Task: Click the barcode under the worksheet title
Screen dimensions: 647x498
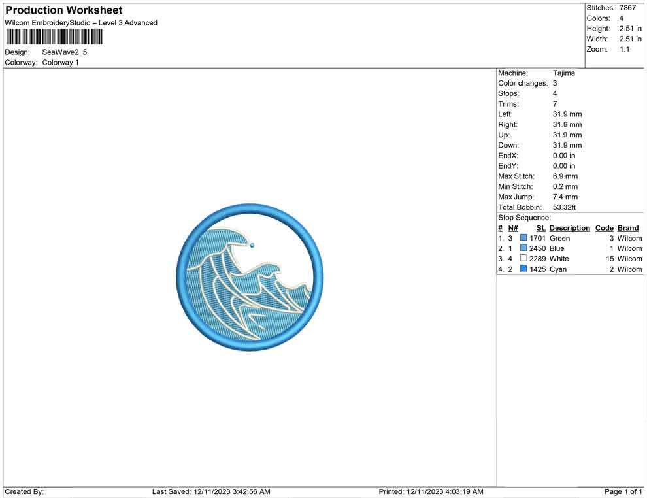Action: coord(55,37)
